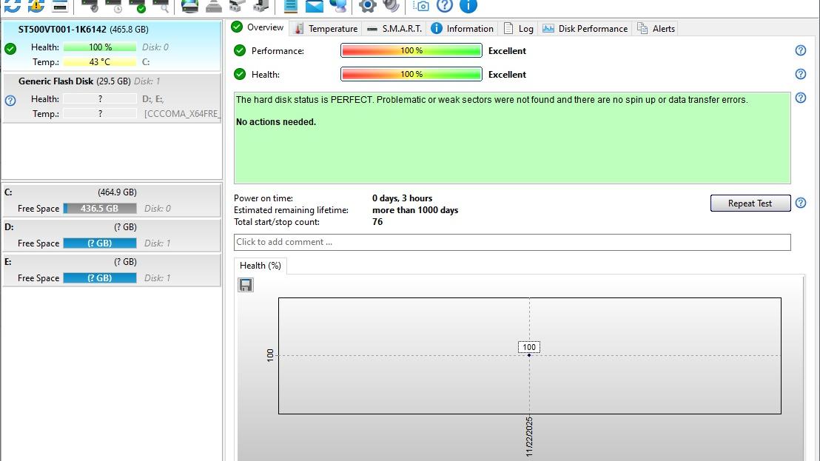Click the comment input field
The width and height of the screenshot is (820, 461).
pyautogui.click(x=511, y=242)
